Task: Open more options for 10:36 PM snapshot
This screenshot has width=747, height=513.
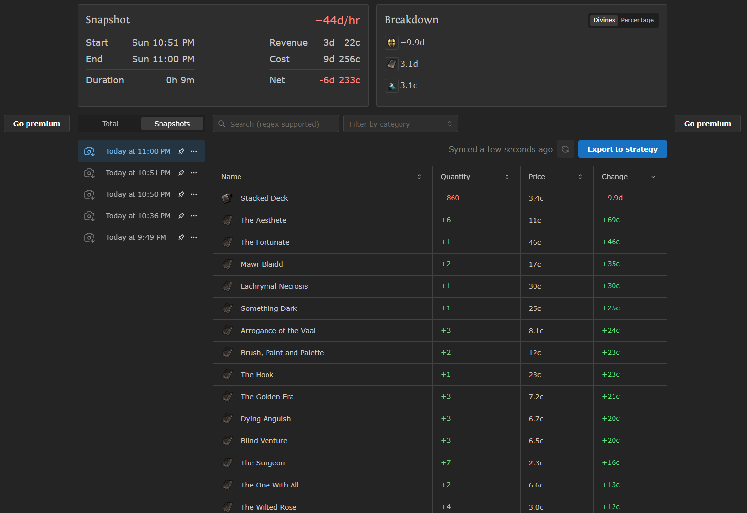Action: click(x=194, y=216)
